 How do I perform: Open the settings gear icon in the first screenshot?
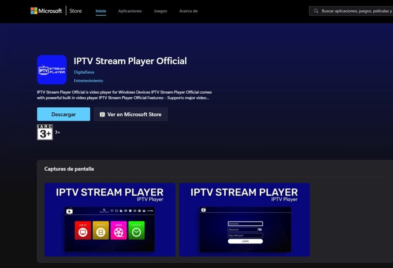click(x=139, y=211)
